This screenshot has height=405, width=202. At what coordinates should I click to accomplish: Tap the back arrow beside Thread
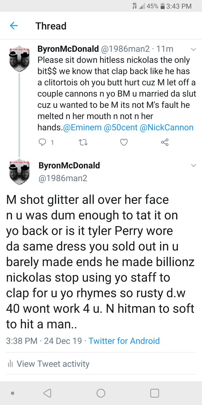pos(13,26)
